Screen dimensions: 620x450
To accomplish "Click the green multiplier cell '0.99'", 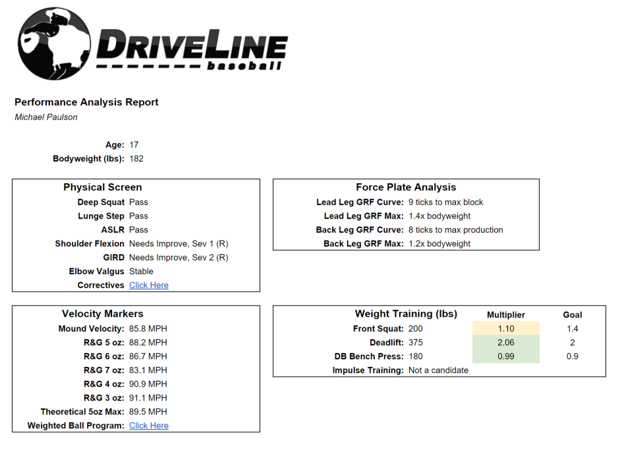I will point(506,356).
